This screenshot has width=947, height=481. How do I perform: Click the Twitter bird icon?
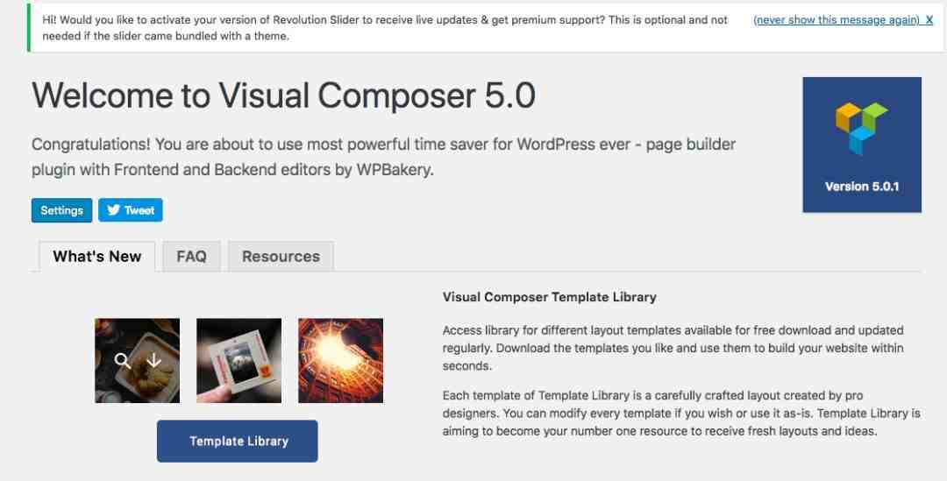coord(113,210)
